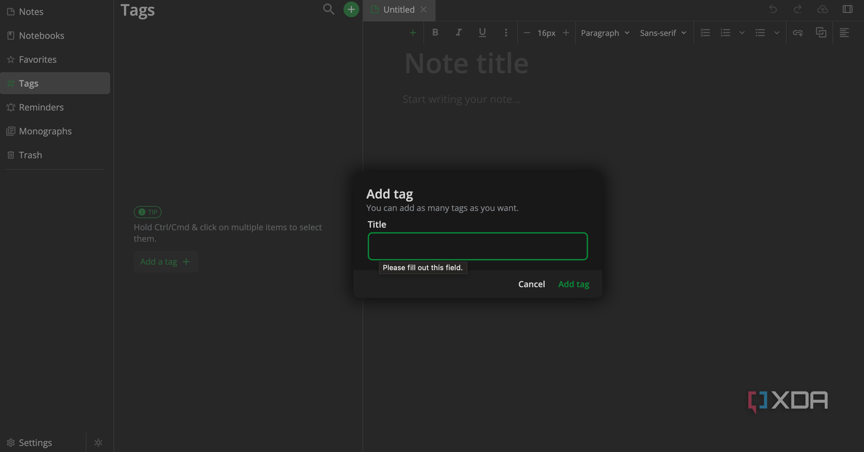864x452 pixels.
Task: Cancel the Add tag dialog
Action: [532, 284]
